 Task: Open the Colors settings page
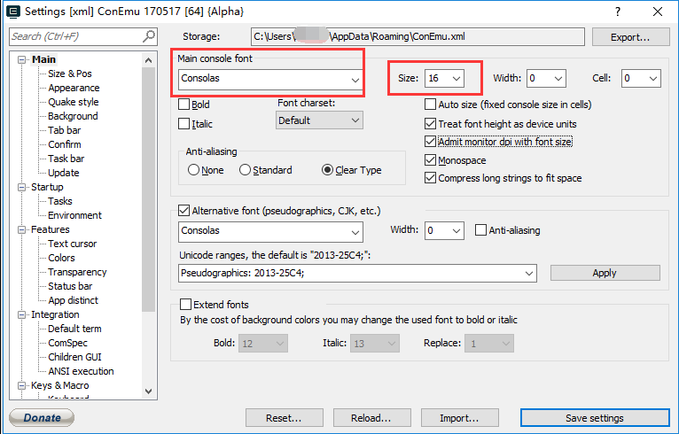[x=61, y=258]
